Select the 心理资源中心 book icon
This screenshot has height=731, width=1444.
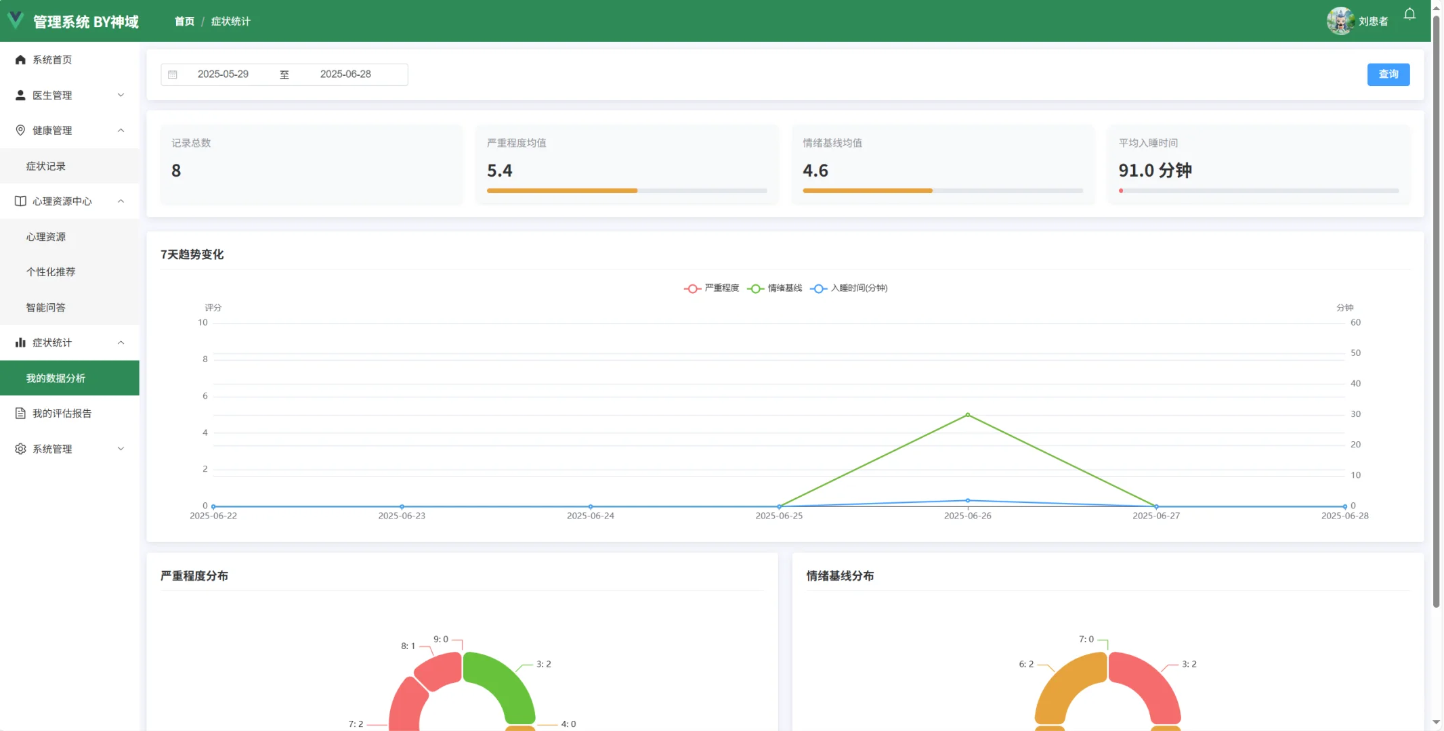pyautogui.click(x=20, y=201)
